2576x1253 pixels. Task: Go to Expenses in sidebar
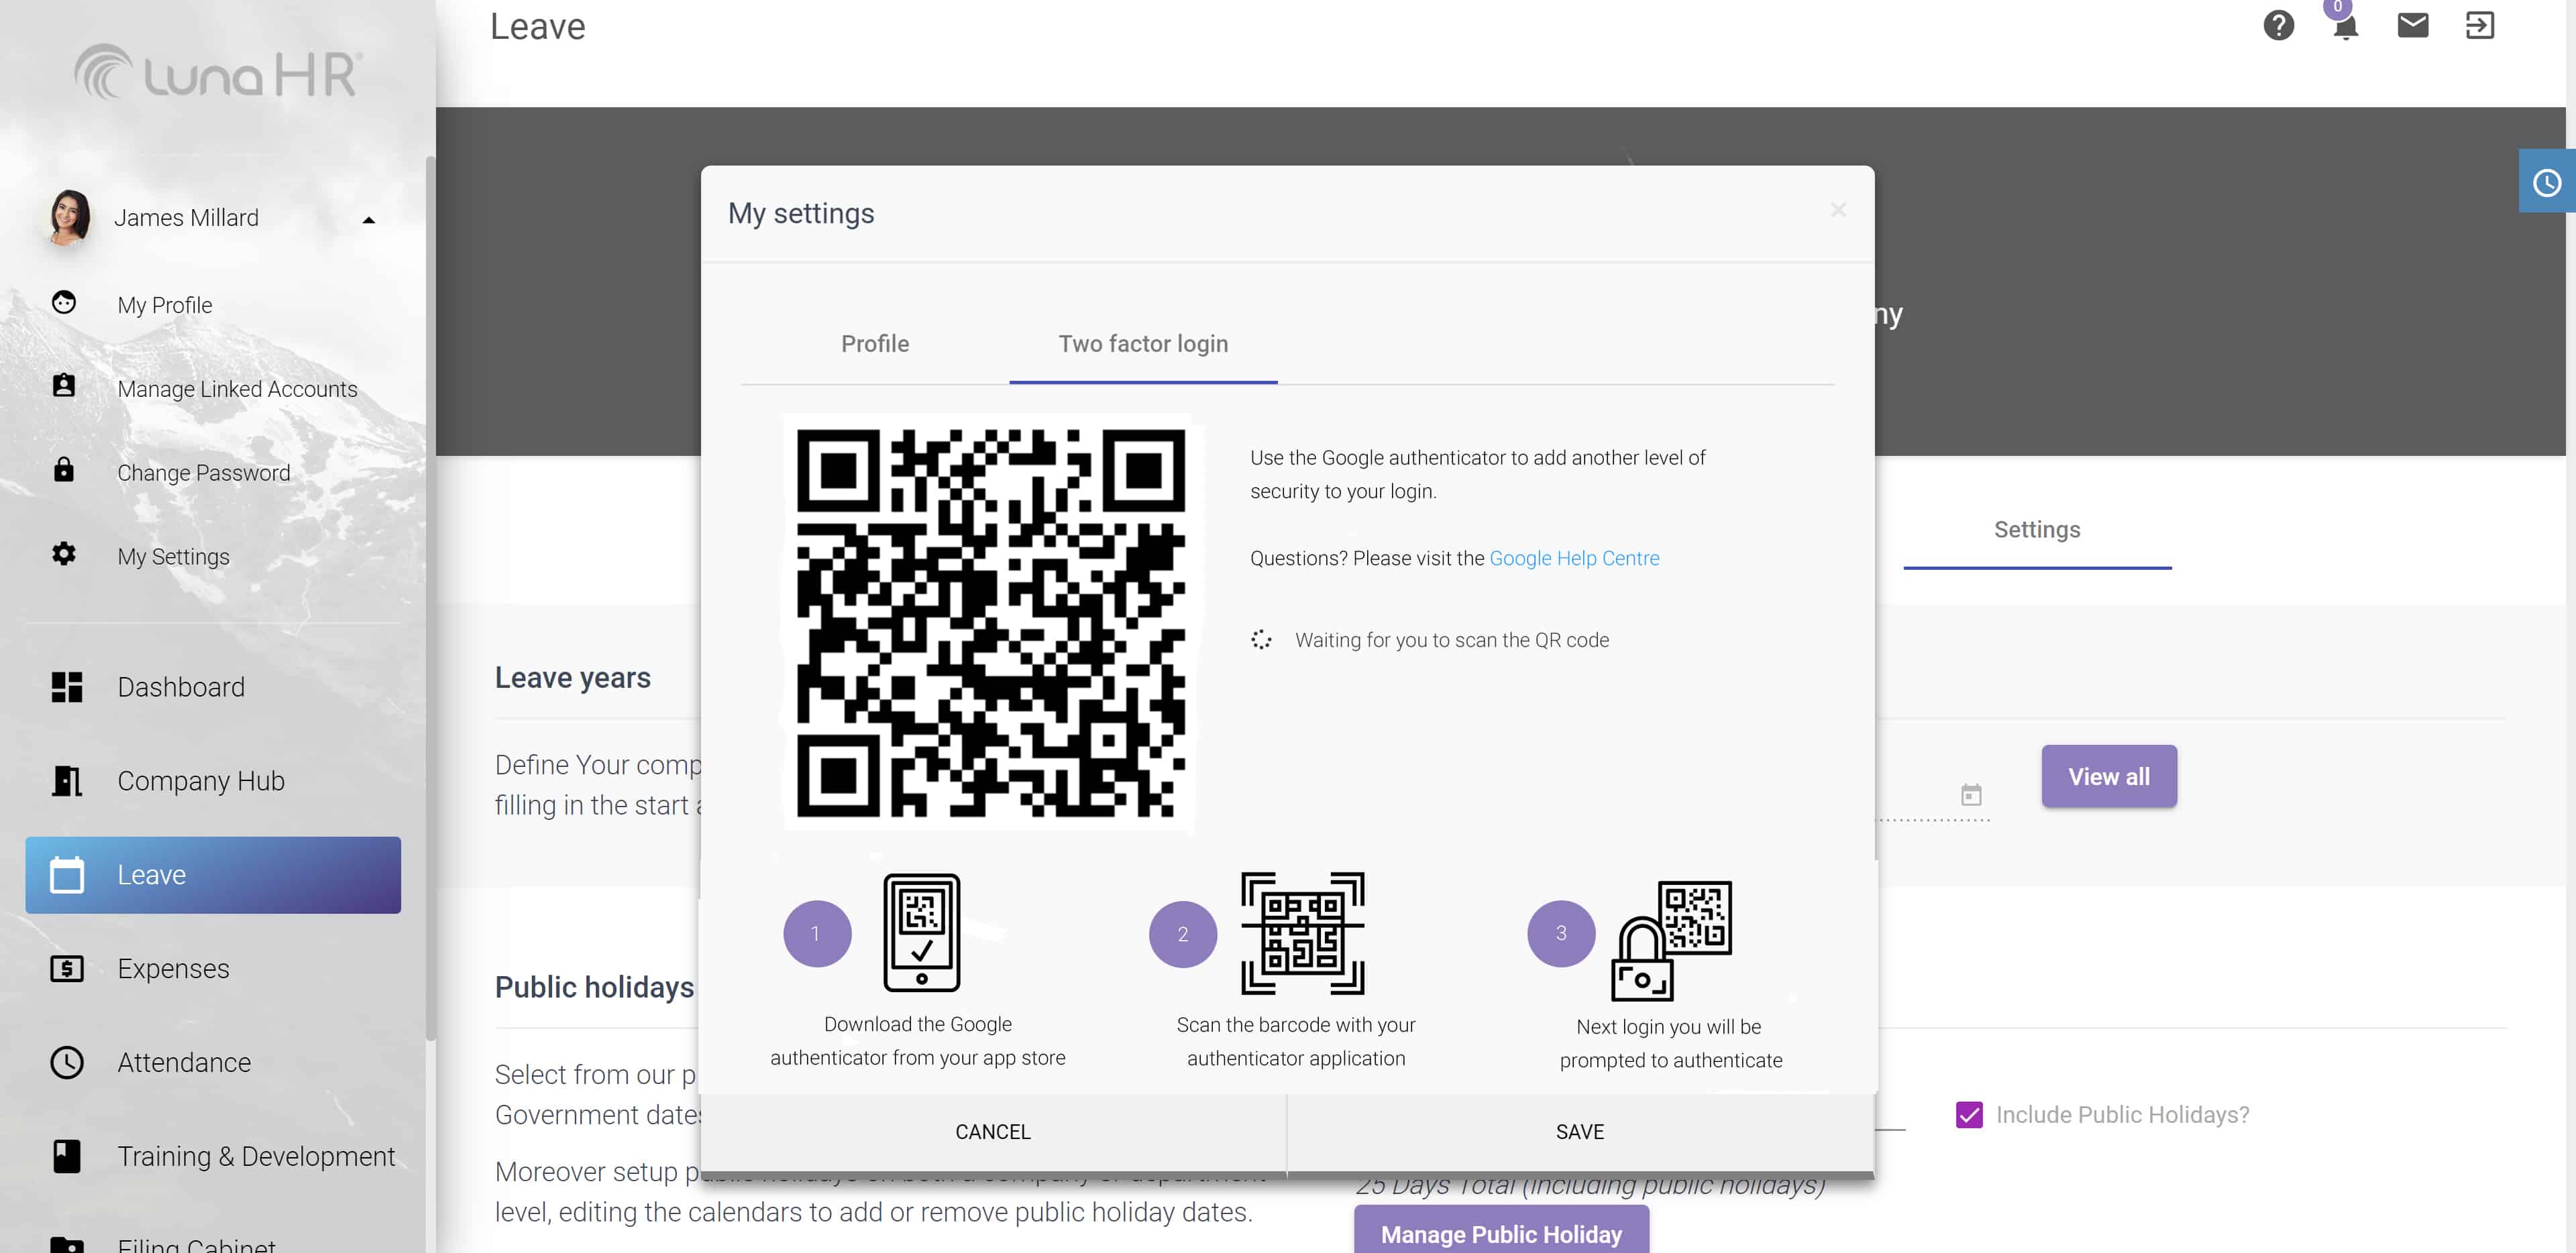[213, 968]
